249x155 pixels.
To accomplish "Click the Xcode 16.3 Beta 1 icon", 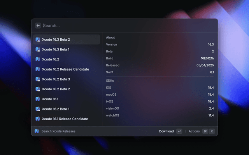I will coord(38,50).
